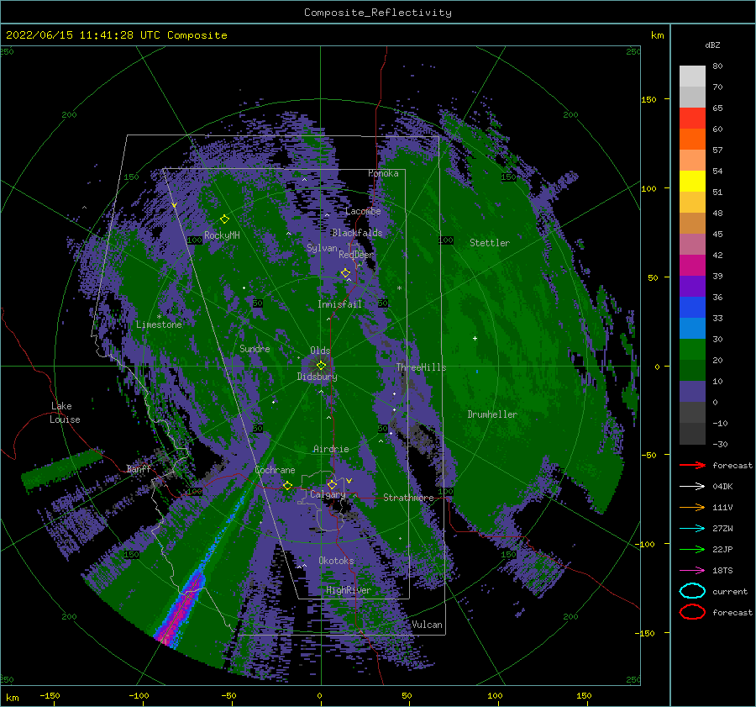Click the Lacombe town label
Viewport: 756px width, 707px height.
(363, 211)
